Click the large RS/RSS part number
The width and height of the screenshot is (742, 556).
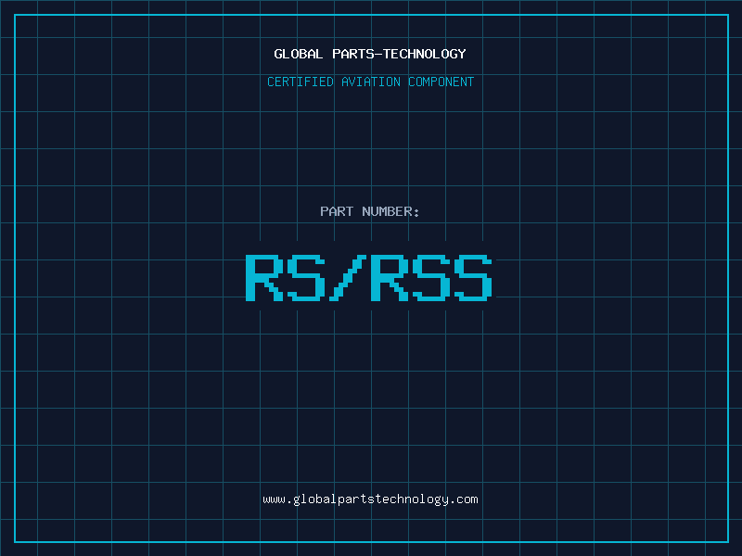pyautogui.click(x=368, y=277)
